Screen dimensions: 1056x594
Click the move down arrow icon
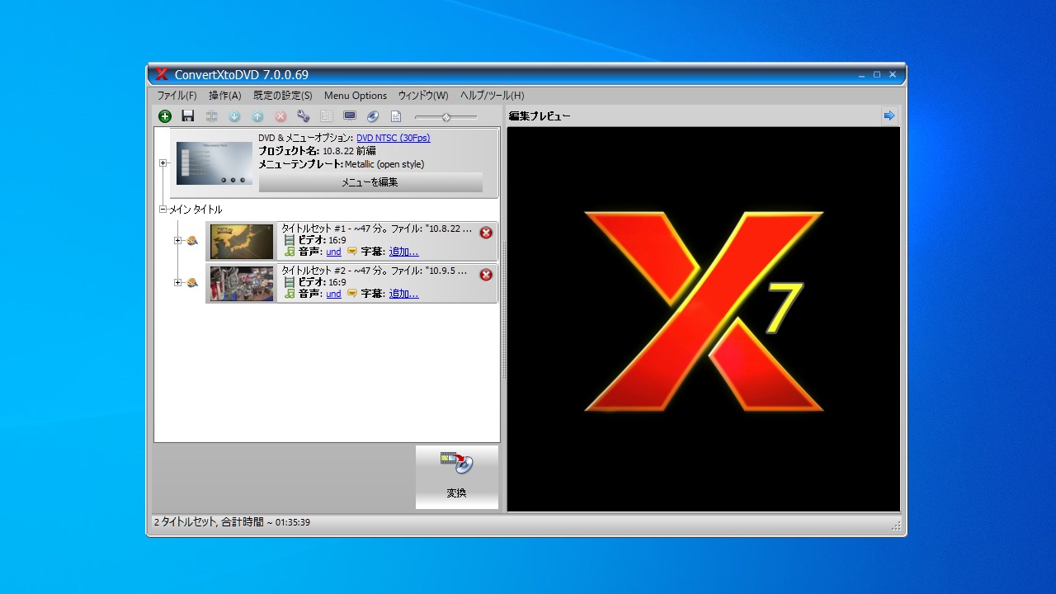[234, 116]
